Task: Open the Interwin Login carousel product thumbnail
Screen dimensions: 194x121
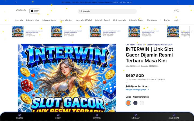Action: point(95,32)
